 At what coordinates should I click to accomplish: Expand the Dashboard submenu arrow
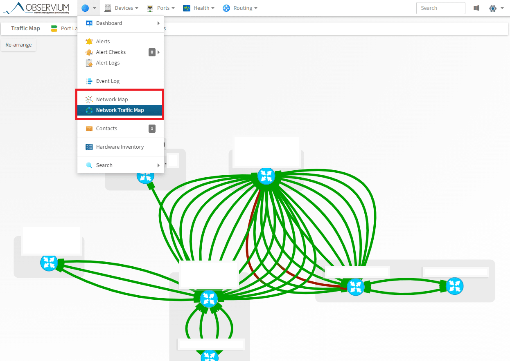158,23
